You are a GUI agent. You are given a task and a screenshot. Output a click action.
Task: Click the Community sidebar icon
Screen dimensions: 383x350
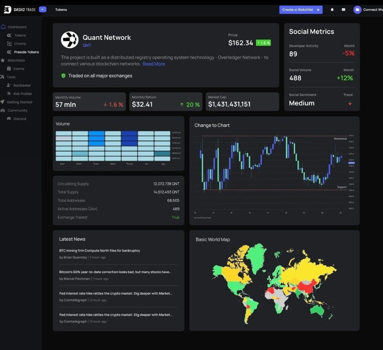tap(3, 110)
